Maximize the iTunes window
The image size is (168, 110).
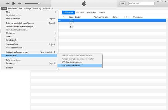coord(162,1)
